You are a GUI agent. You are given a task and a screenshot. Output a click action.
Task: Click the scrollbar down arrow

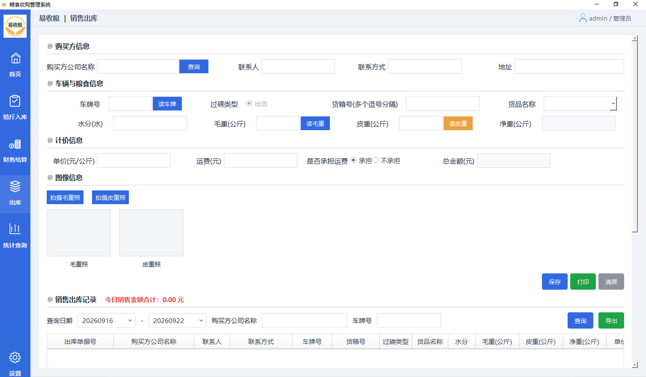(635, 365)
